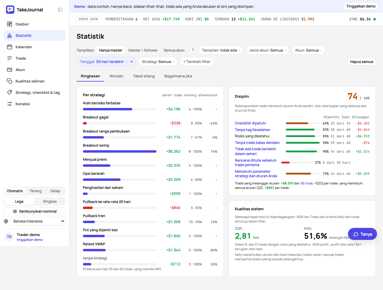Open Kualitas salinan in sidebar
383x290 pixels.
tap(34, 81)
